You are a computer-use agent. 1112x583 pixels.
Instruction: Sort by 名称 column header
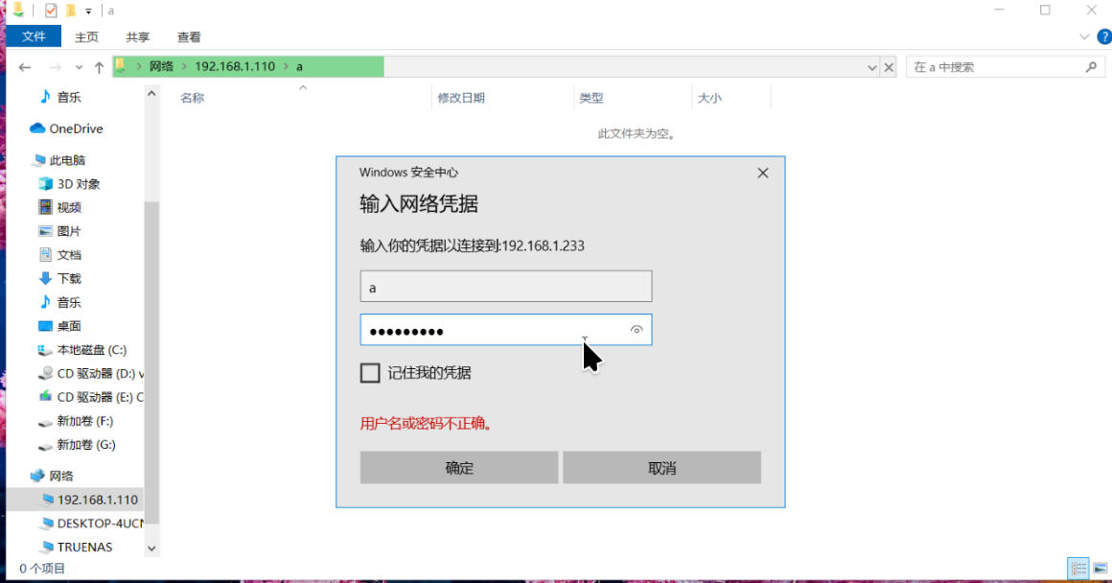point(192,98)
